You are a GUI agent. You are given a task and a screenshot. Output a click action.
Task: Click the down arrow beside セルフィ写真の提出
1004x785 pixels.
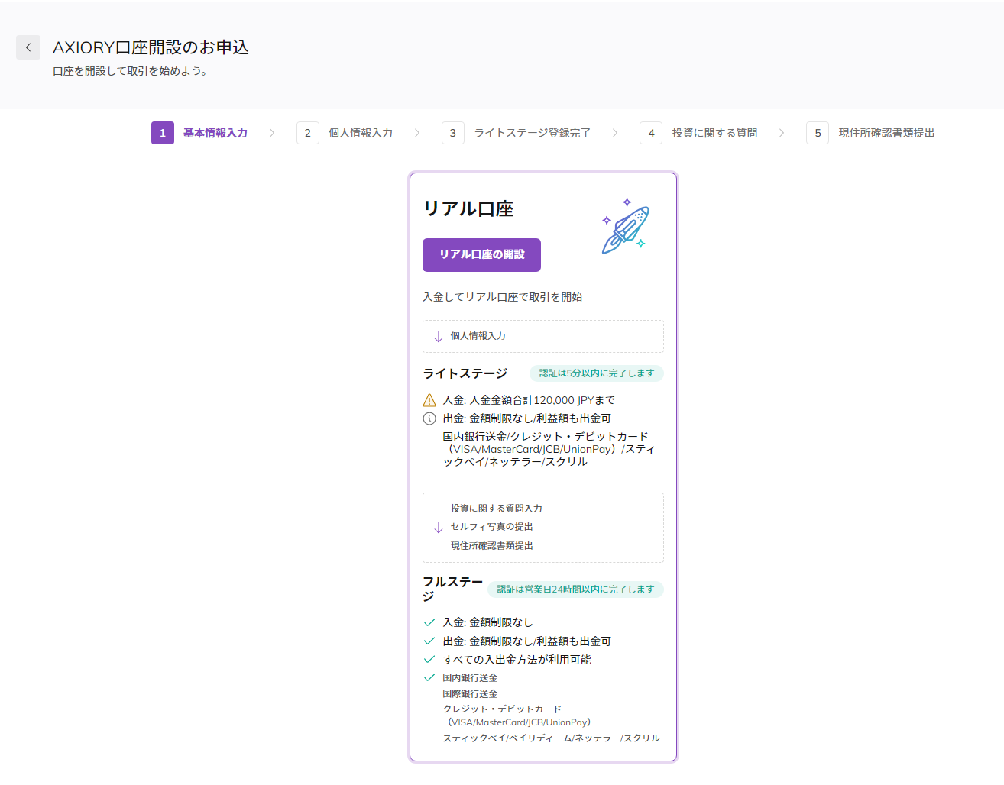coord(439,528)
